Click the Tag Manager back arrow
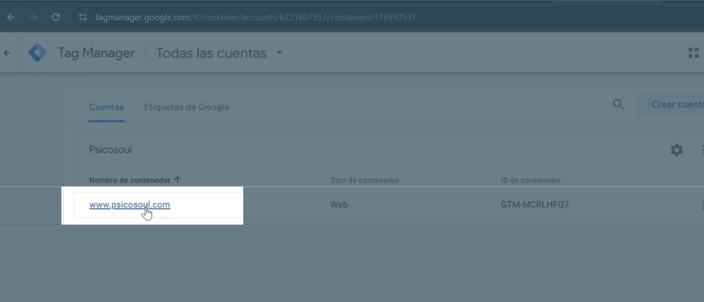Image resolution: width=704 pixels, height=302 pixels. pos(7,53)
